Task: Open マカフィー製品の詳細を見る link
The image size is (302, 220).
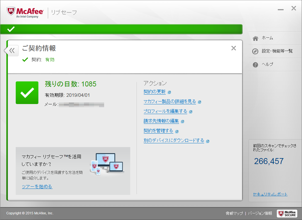Action: 170,102
